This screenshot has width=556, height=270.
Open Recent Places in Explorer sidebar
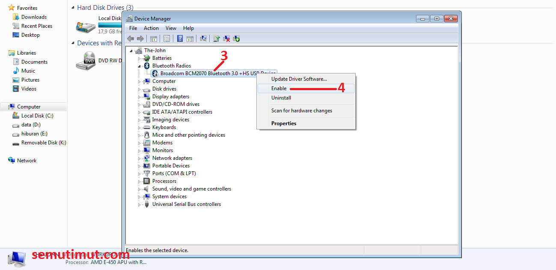tap(36, 26)
